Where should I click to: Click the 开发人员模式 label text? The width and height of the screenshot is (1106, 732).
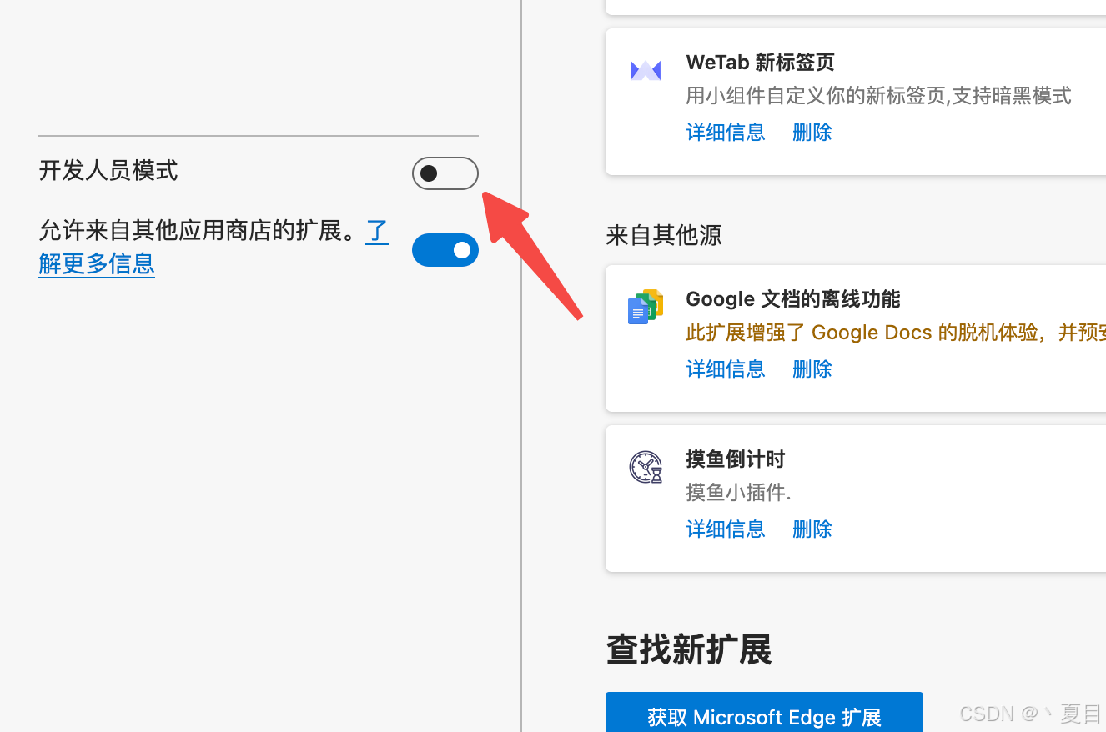tap(108, 171)
